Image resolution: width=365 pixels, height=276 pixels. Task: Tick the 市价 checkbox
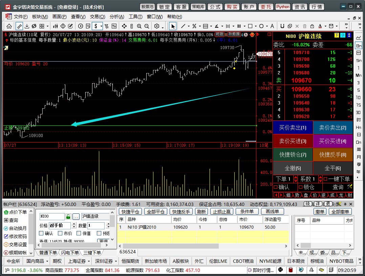tap(60, 233)
